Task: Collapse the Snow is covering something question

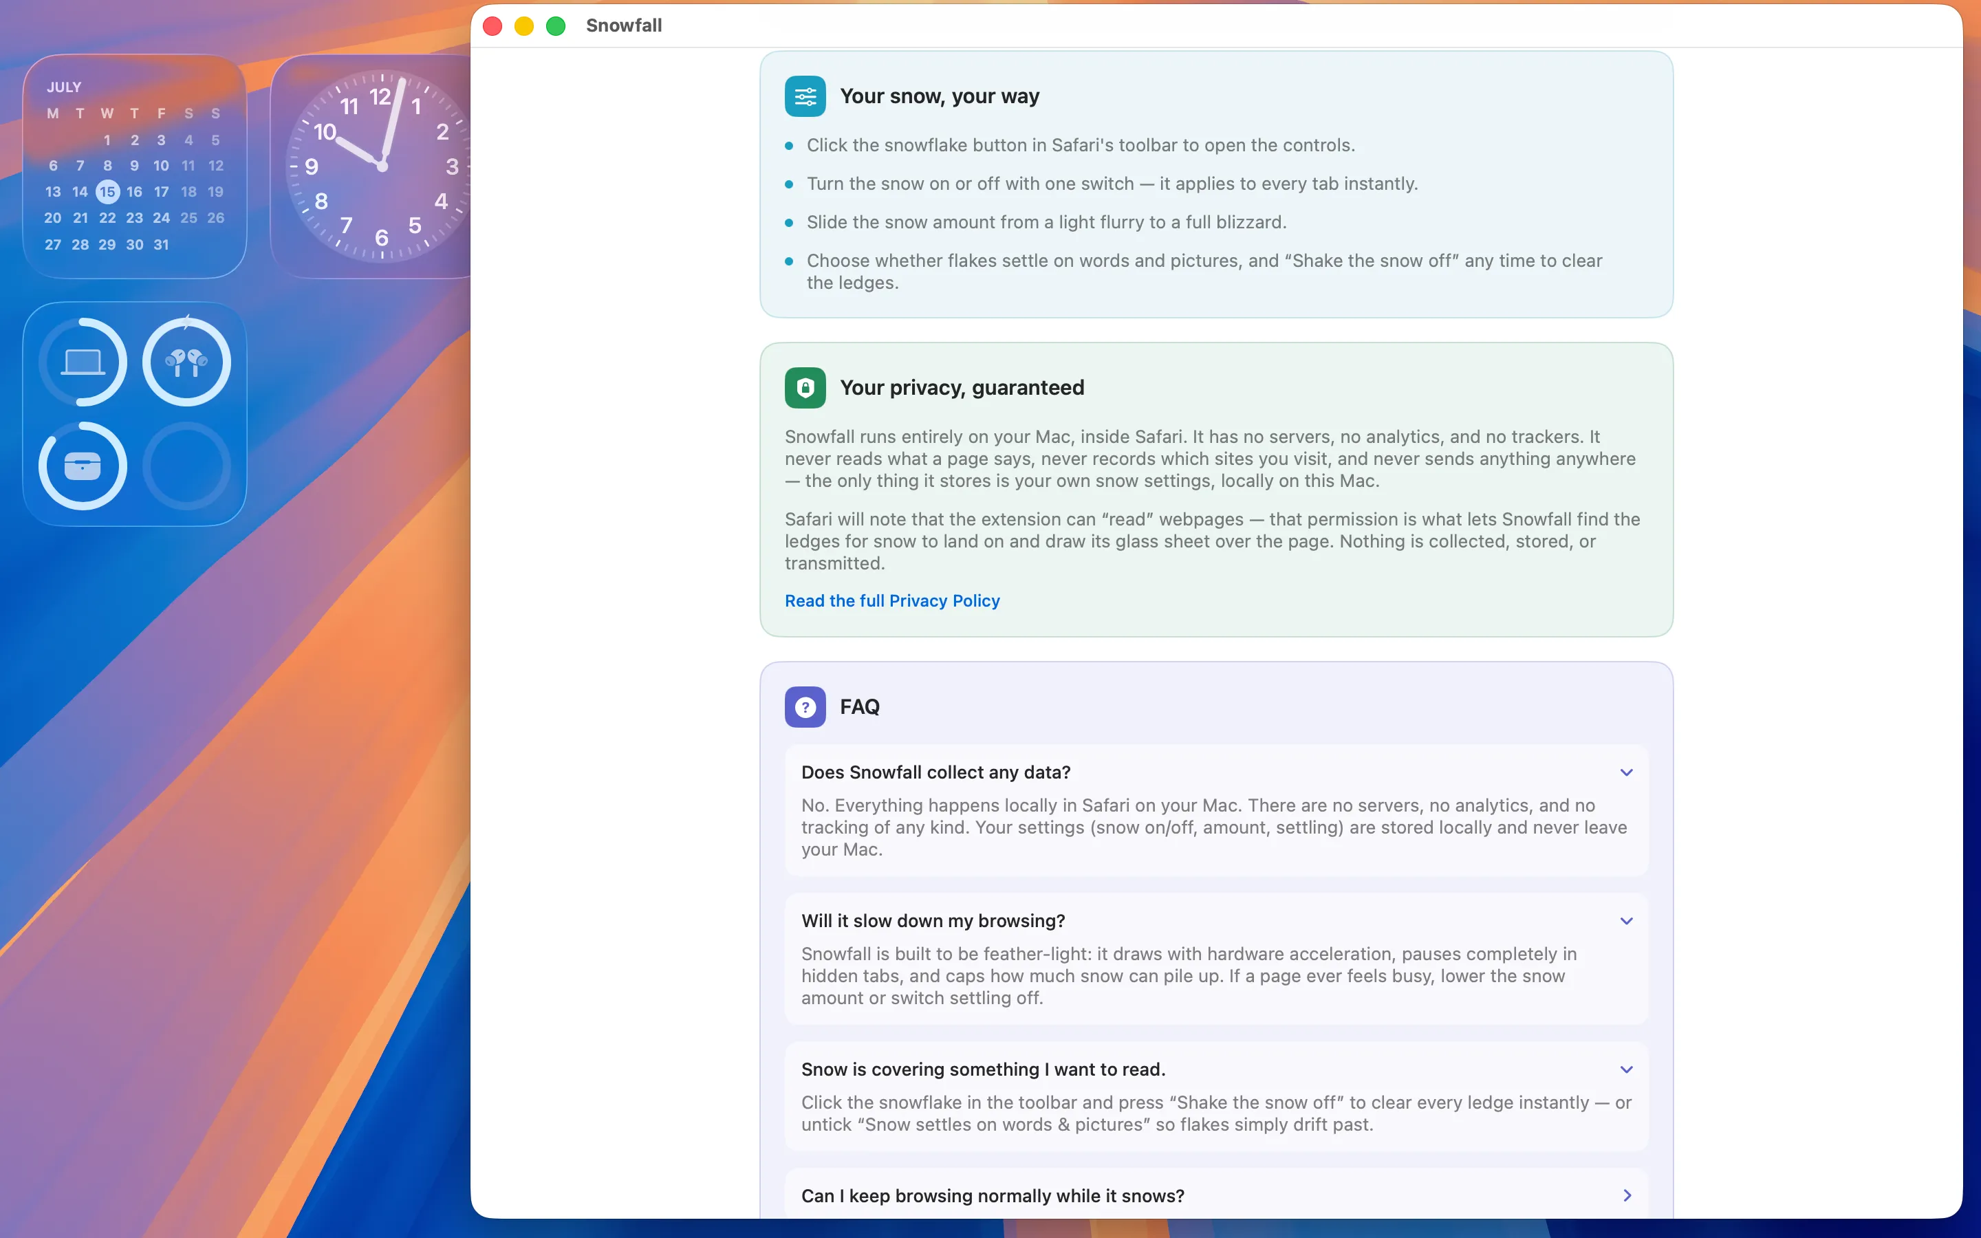Action: (1627, 1069)
